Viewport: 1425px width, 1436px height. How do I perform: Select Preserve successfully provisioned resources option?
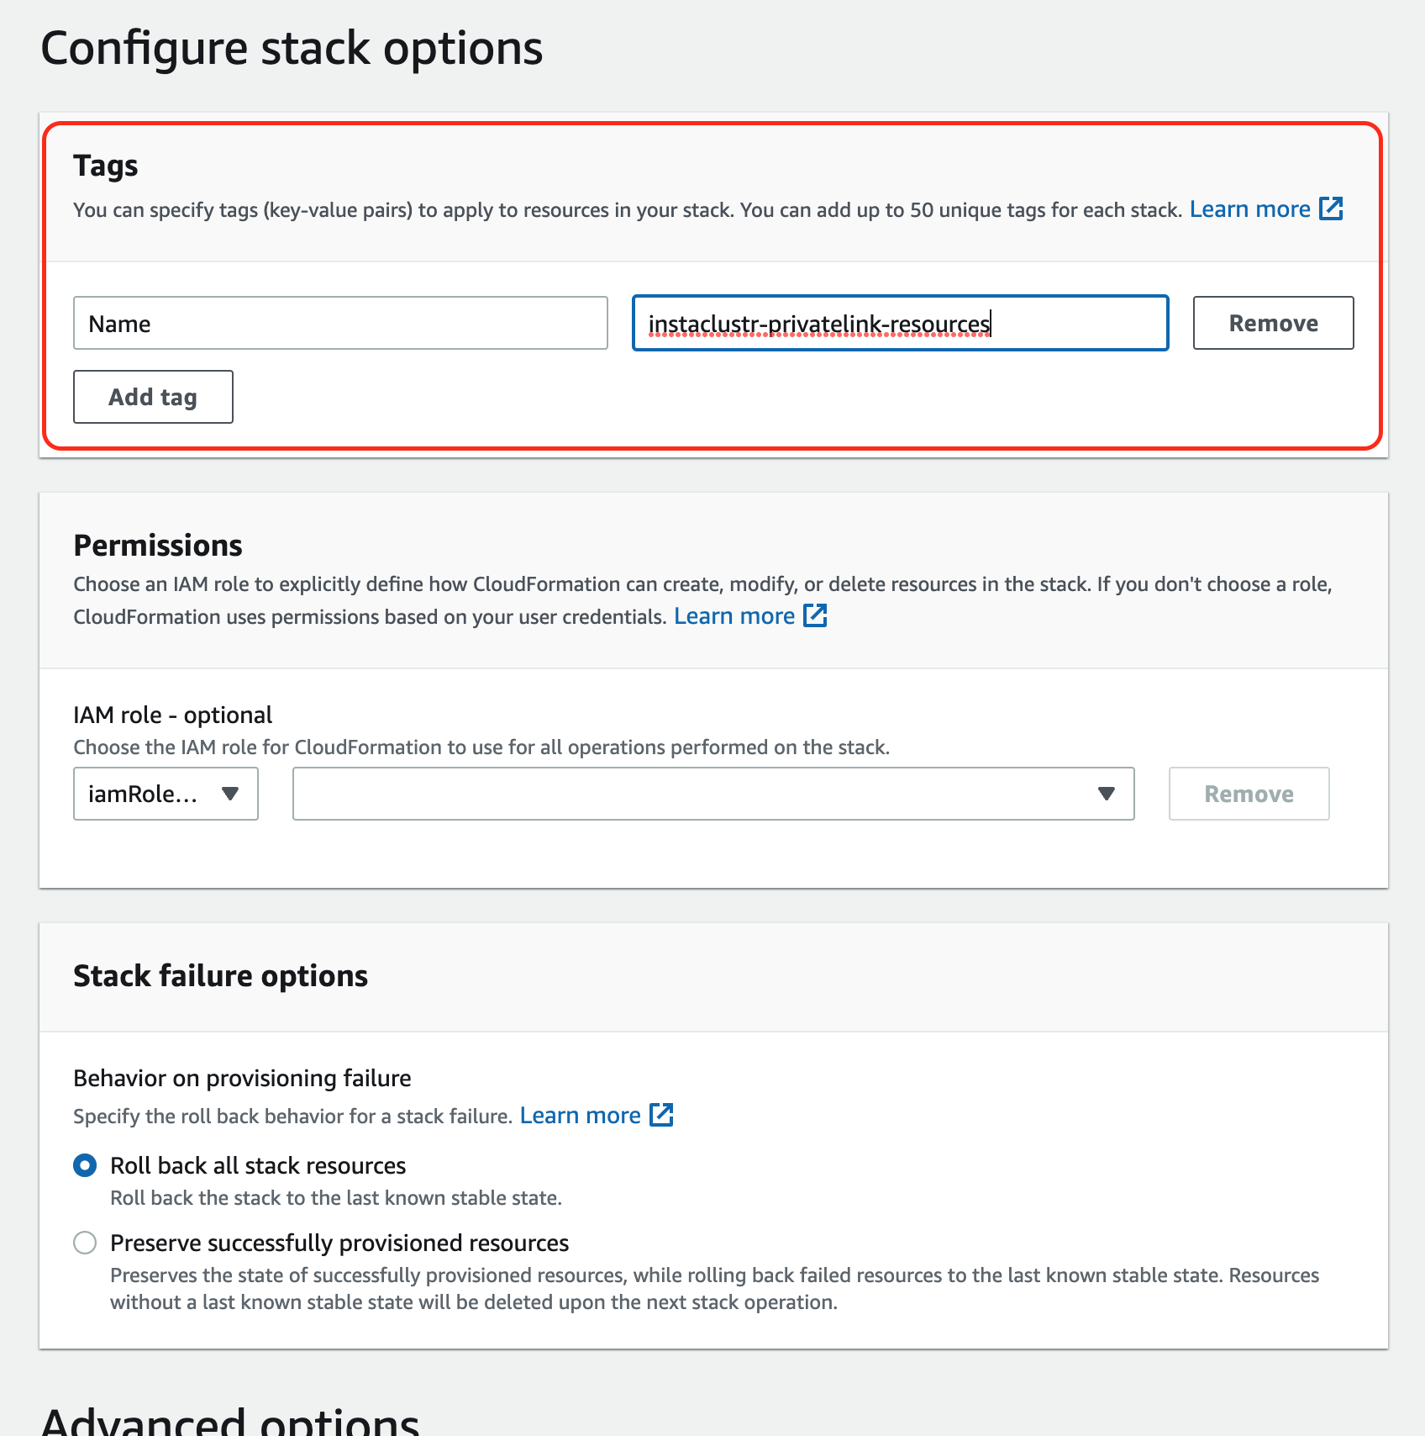click(85, 1243)
